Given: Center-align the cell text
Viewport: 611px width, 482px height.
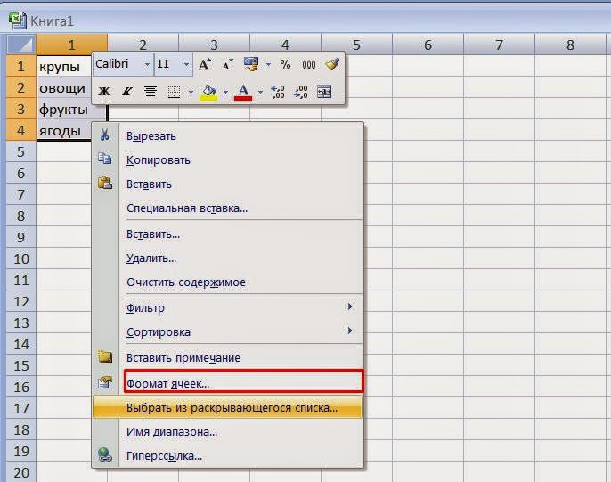Looking at the screenshot, I should pyautogui.click(x=151, y=91).
